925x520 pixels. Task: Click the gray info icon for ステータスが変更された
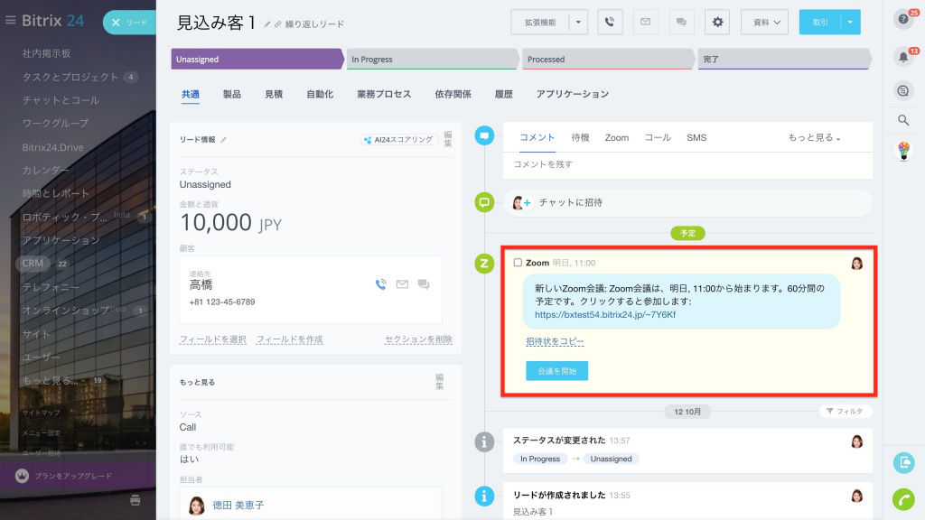(x=484, y=441)
